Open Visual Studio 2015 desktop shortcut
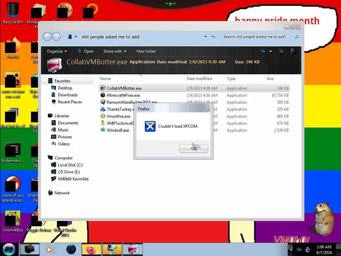 pyautogui.click(x=65, y=229)
